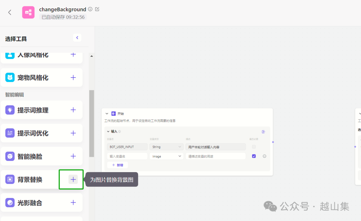This screenshot has height=221, width=361.
Task: Click the import icon in 输入 header
Action: (264, 132)
